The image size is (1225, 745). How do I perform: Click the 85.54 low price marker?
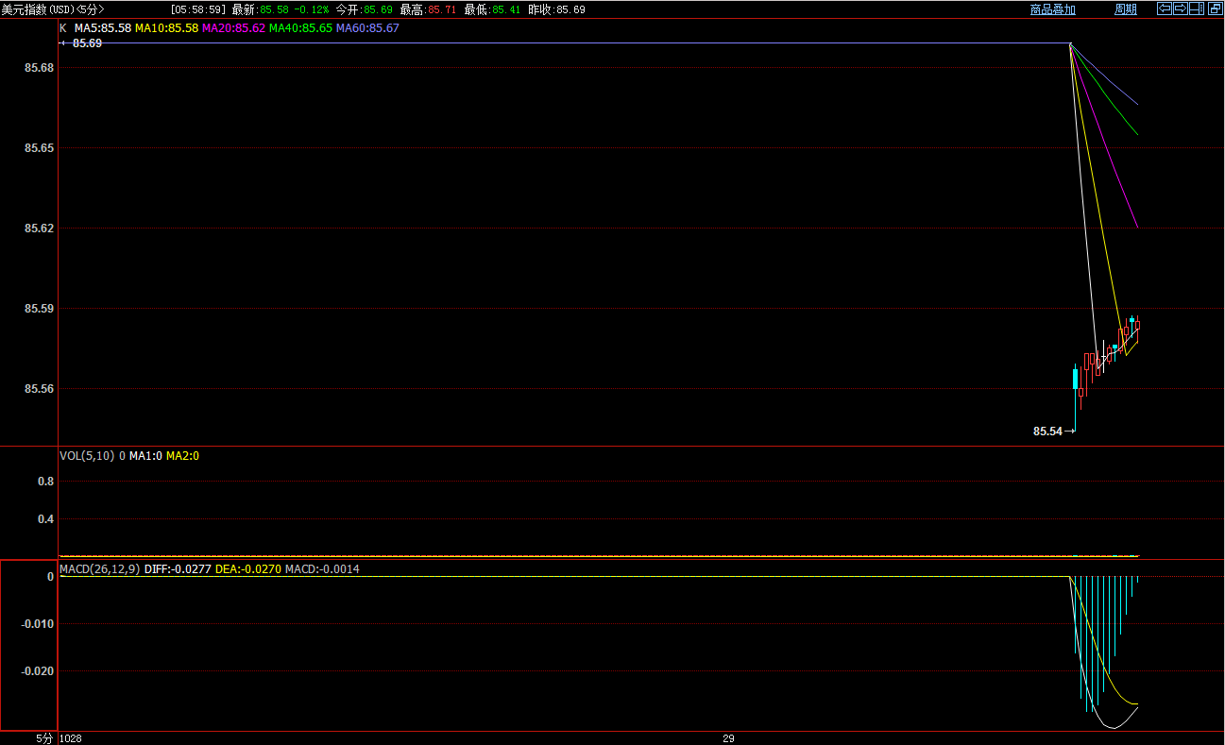click(x=1047, y=432)
